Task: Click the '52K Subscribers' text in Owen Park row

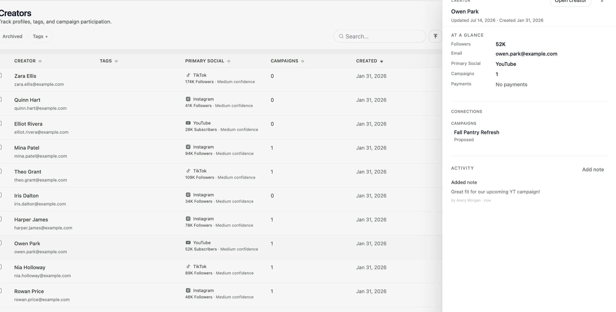Action: [201, 249]
